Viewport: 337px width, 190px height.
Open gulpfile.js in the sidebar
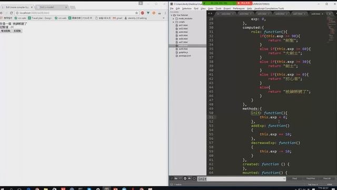pyautogui.click(x=183, y=52)
